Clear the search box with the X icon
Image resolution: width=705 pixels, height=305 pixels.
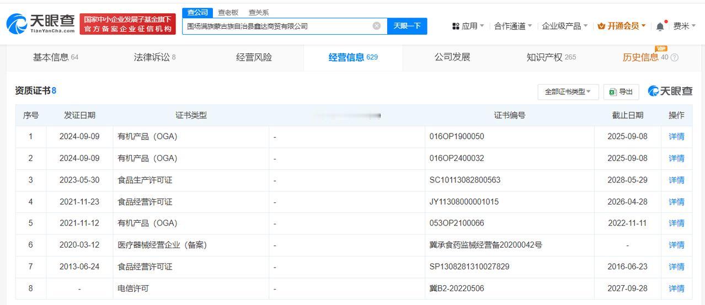(x=377, y=26)
